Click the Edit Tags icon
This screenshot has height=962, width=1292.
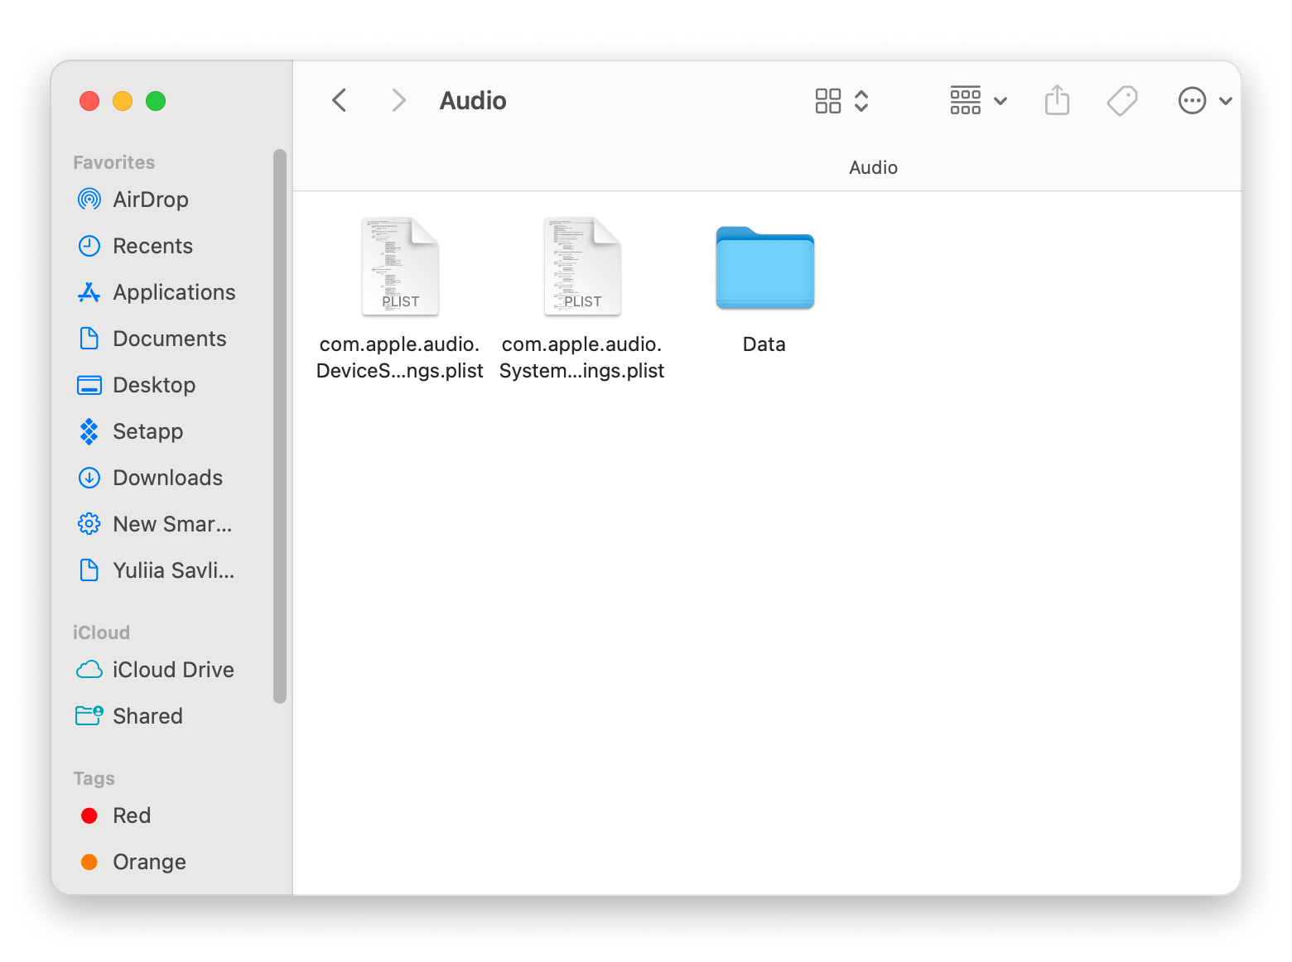pos(1122,101)
